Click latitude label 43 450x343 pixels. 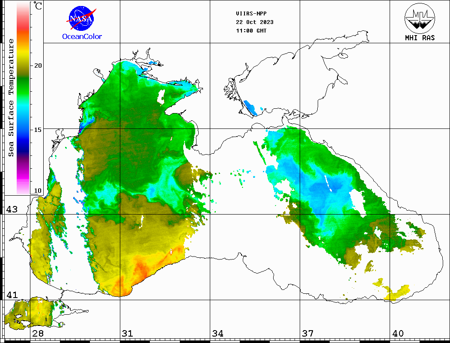12,209
